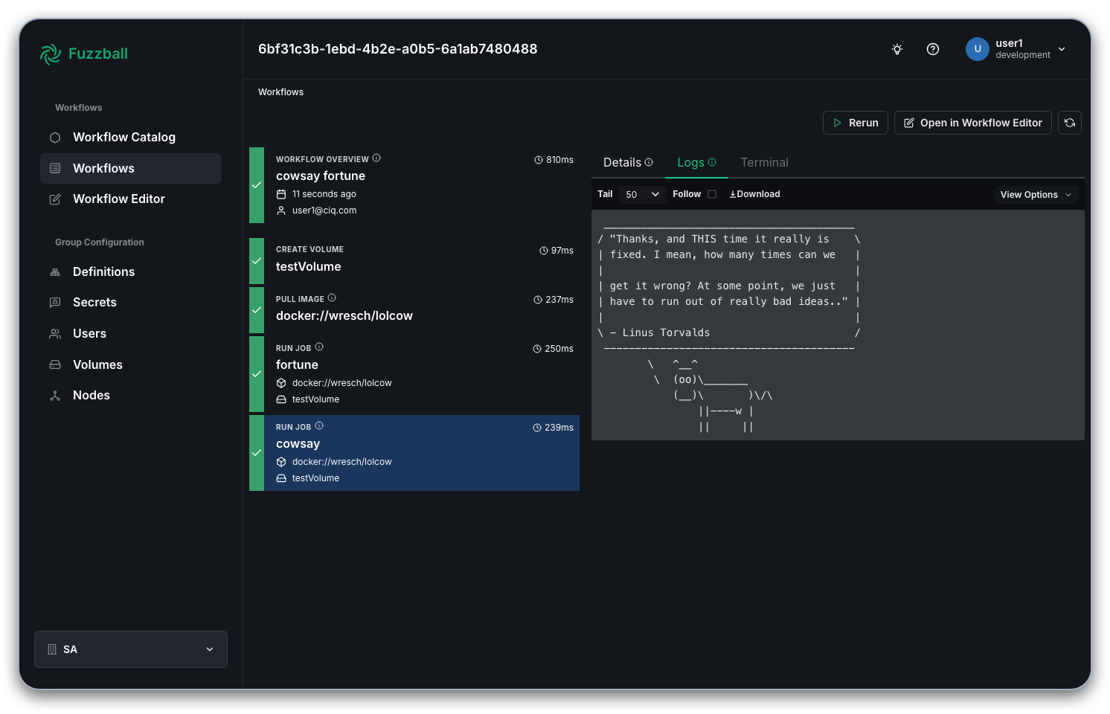Viewport: 1110px width, 714px height.
Task: Click the Users sidebar icon
Action: coord(55,334)
